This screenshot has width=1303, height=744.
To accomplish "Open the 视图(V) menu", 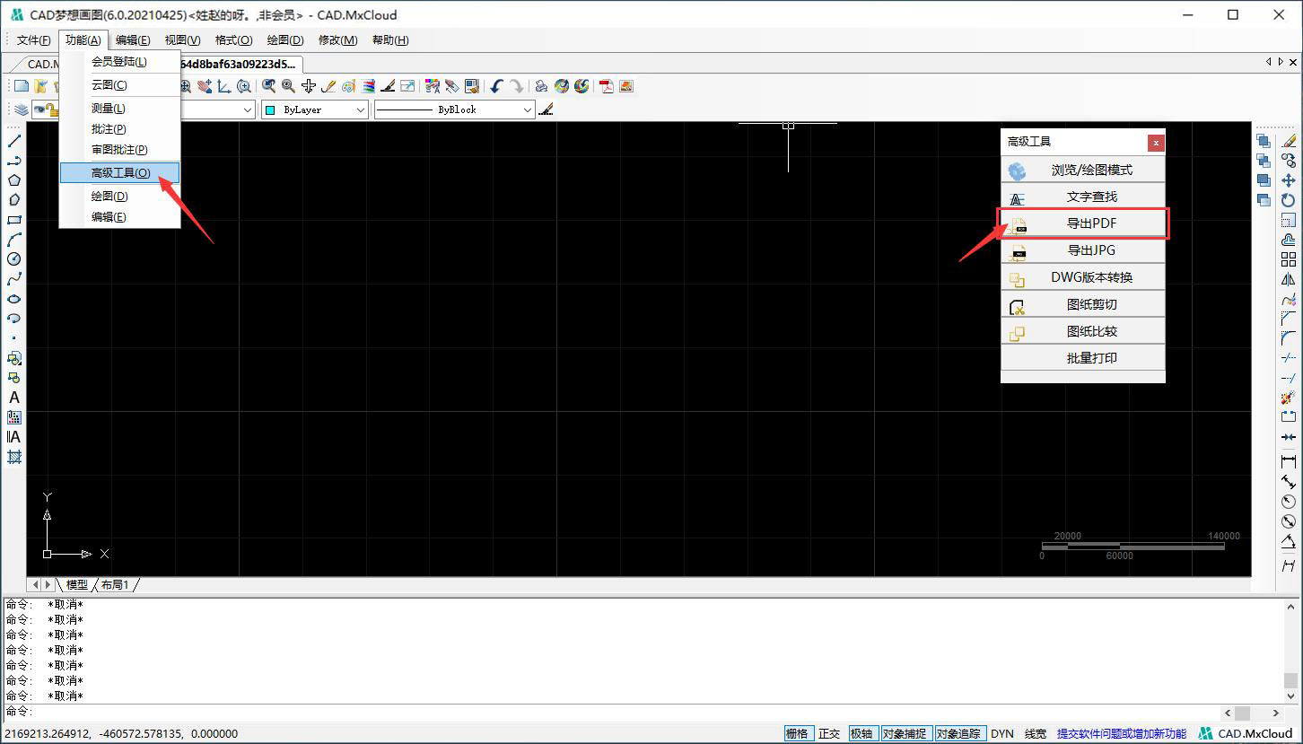I will click(x=182, y=40).
